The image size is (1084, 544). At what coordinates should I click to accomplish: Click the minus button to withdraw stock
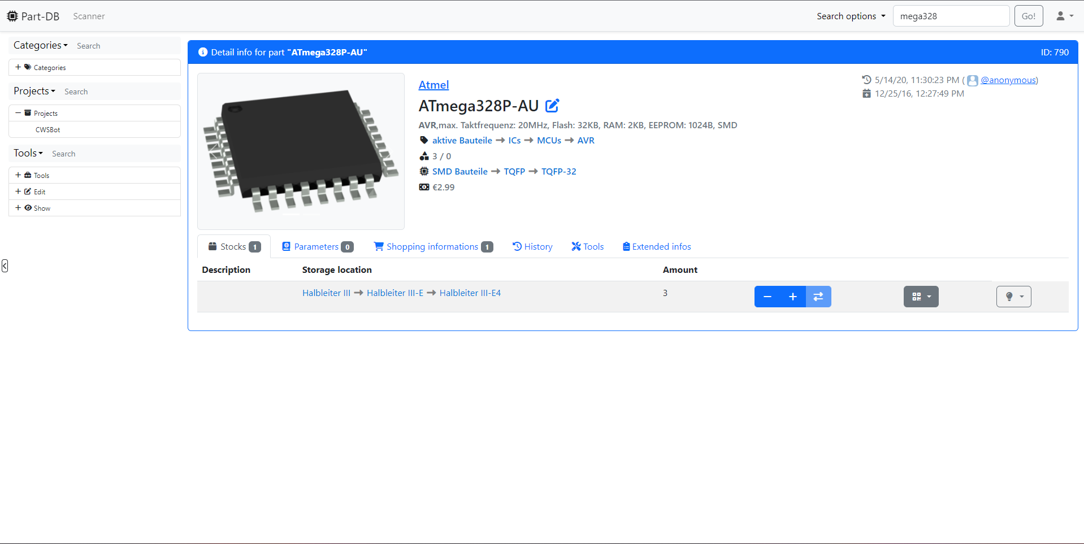767,297
